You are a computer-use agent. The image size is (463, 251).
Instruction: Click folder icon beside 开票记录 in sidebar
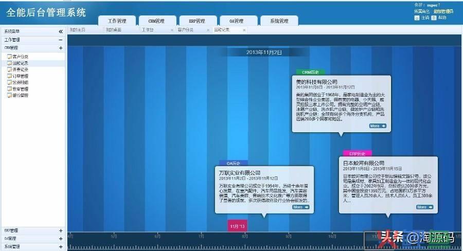coord(10,69)
